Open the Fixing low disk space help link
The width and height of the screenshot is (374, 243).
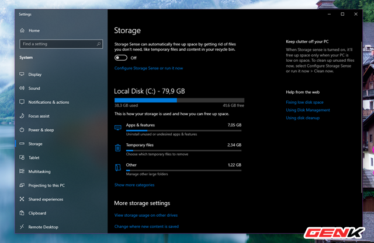pyautogui.click(x=304, y=102)
